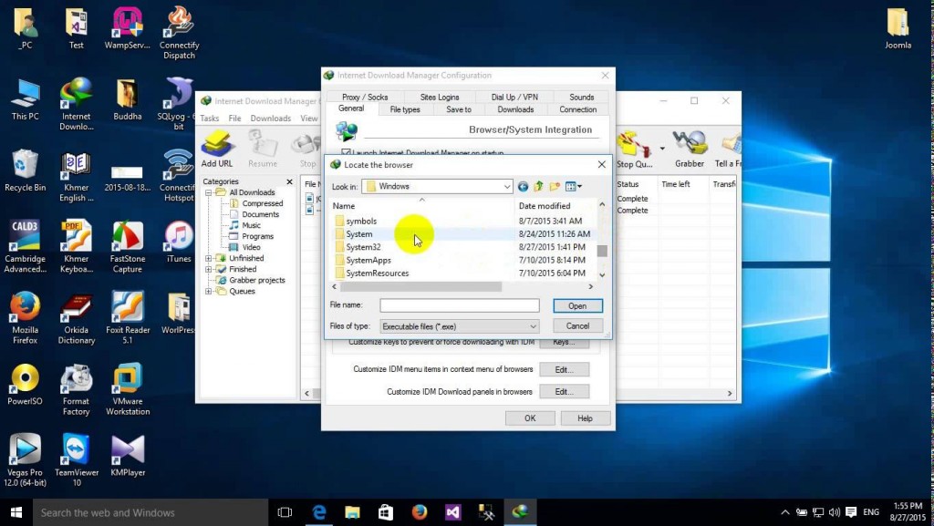Viewport: 934px width, 526px height.
Task: Go up one folder level
Action: pyautogui.click(x=539, y=187)
